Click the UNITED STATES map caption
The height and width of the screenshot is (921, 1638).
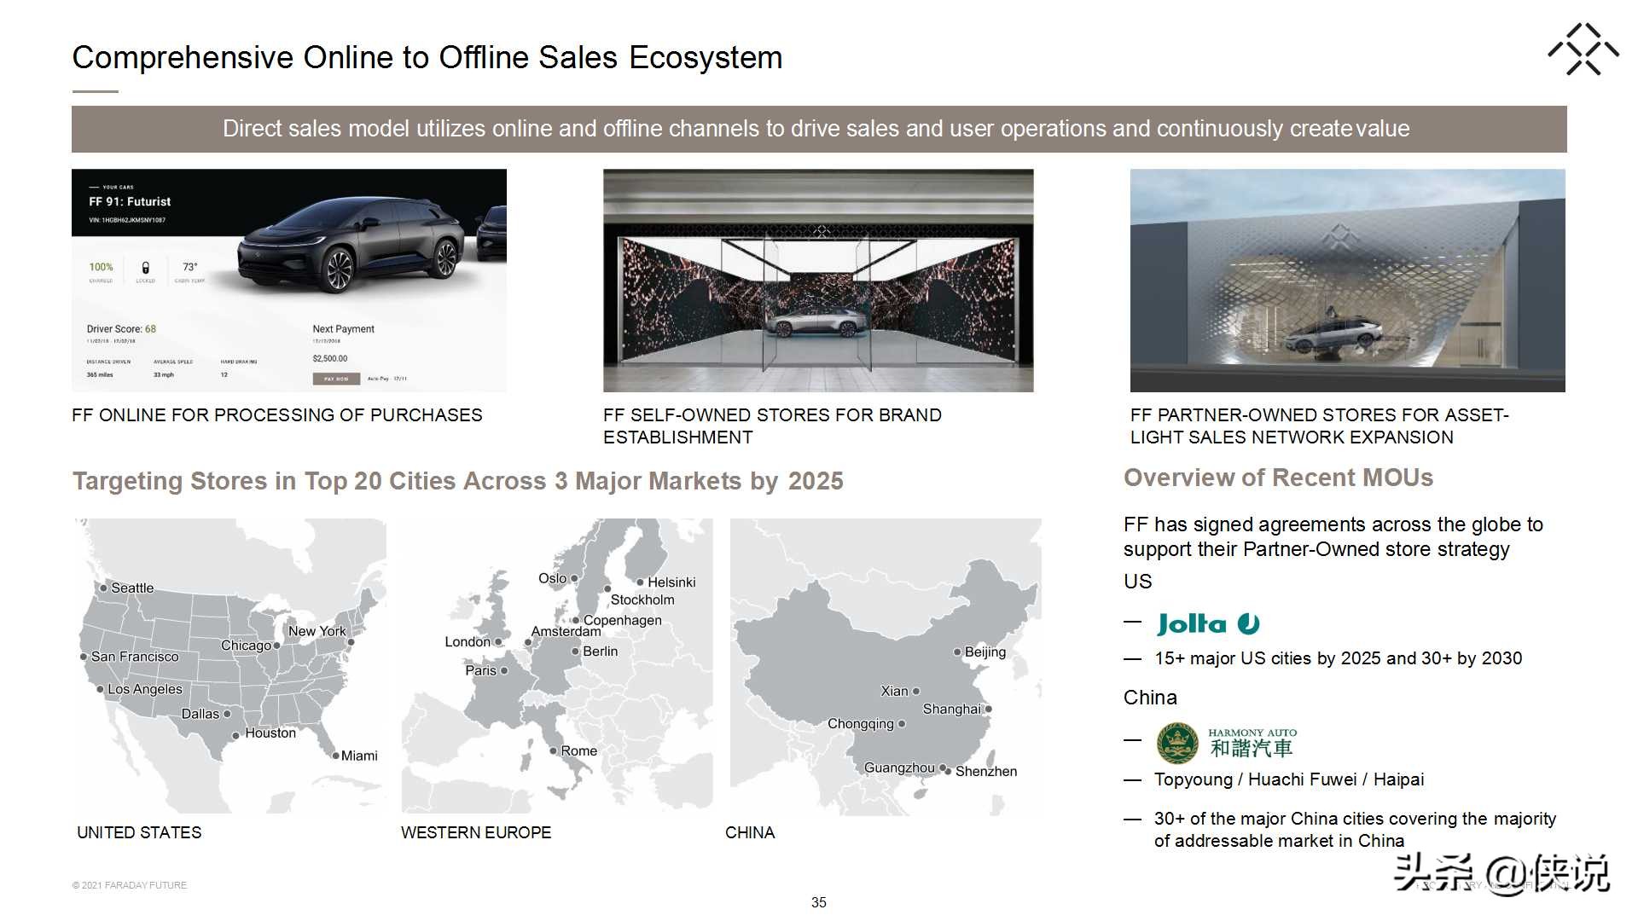click(x=139, y=832)
